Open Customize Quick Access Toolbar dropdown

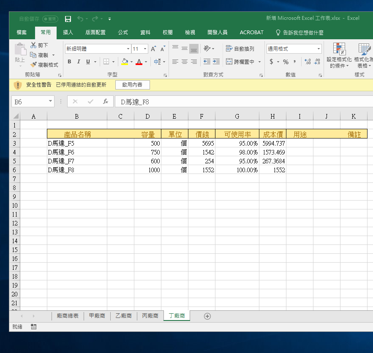109,19
